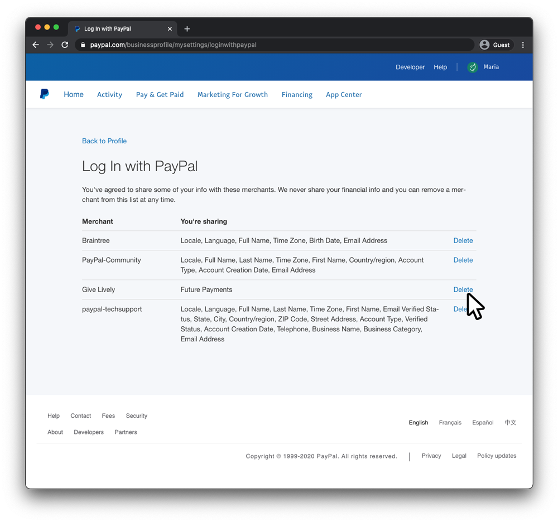Go Back to Profile link
This screenshot has height=522, width=558.
click(104, 141)
